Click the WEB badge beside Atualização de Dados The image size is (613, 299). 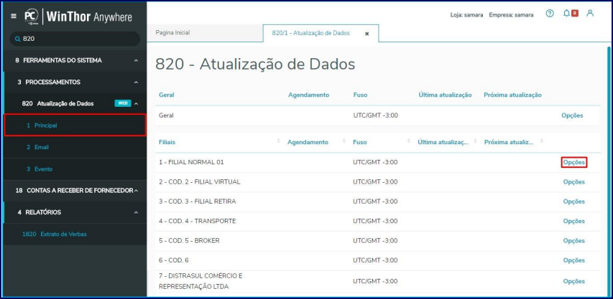pyautogui.click(x=123, y=103)
